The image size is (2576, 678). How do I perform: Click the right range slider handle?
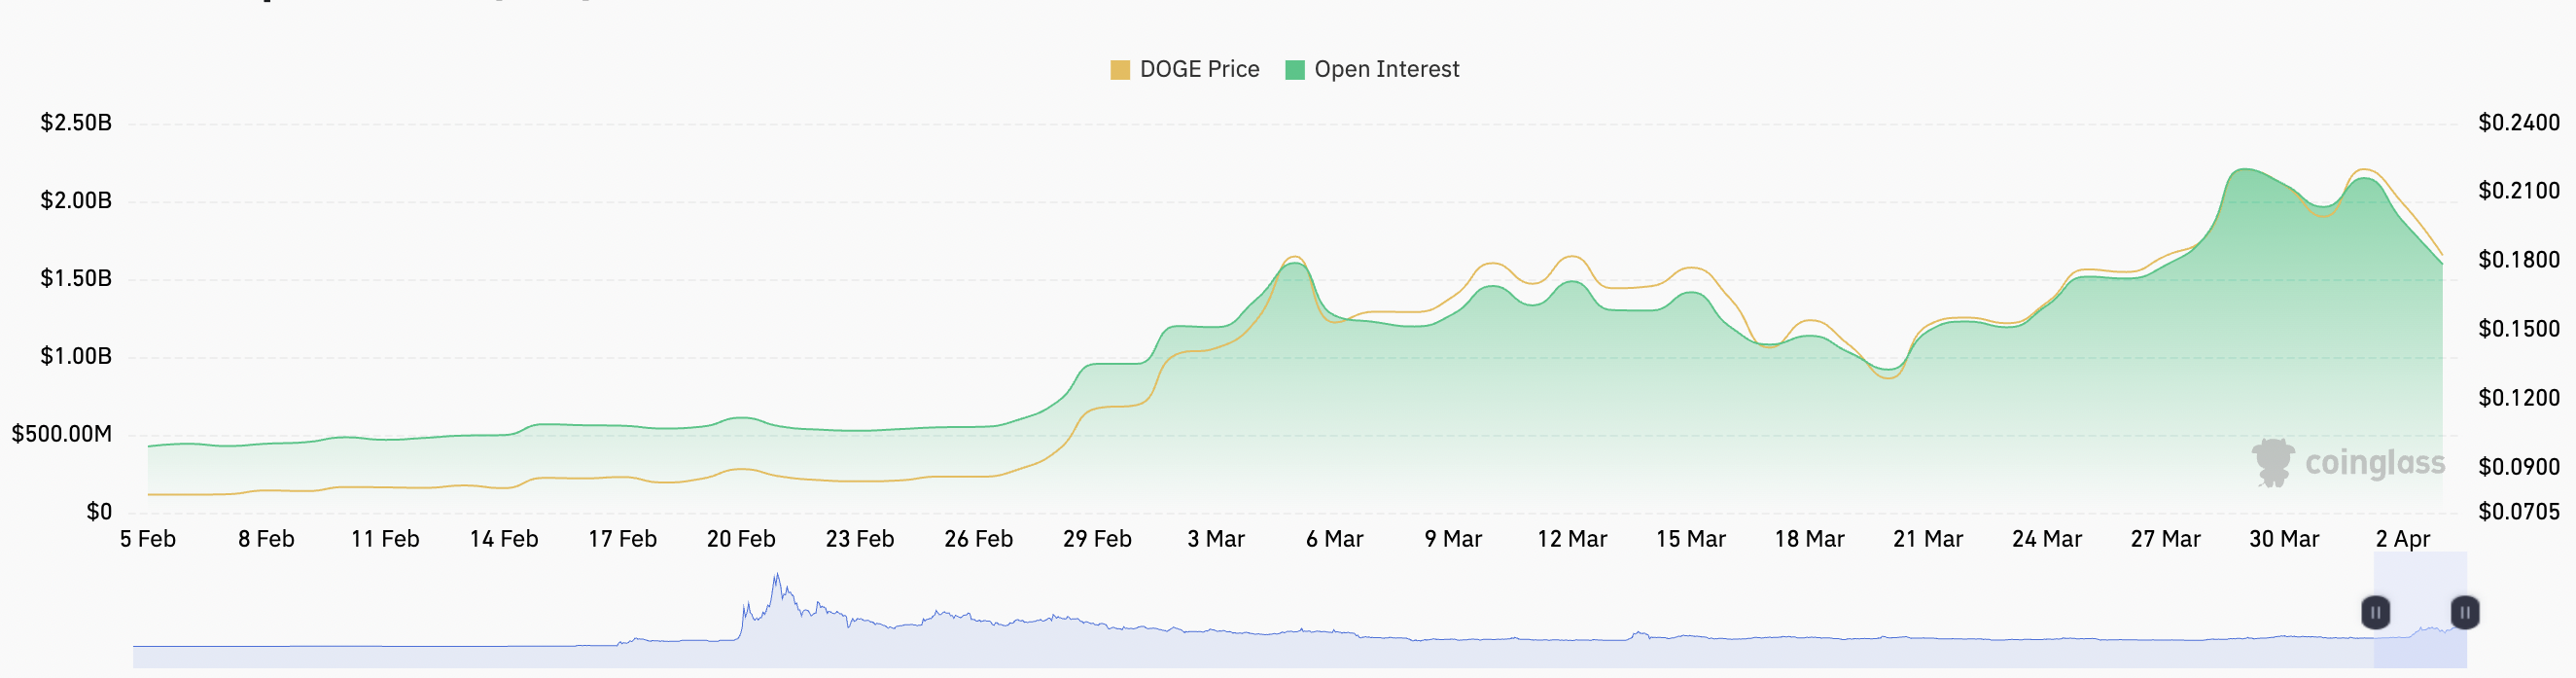point(2465,612)
